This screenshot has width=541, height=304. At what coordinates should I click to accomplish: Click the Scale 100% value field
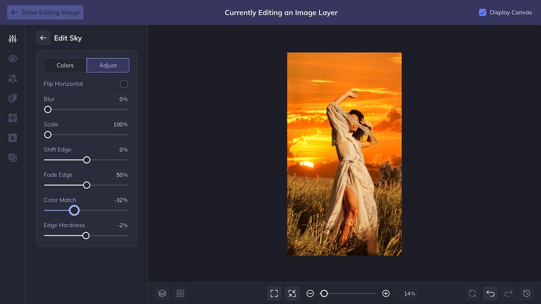coord(119,124)
